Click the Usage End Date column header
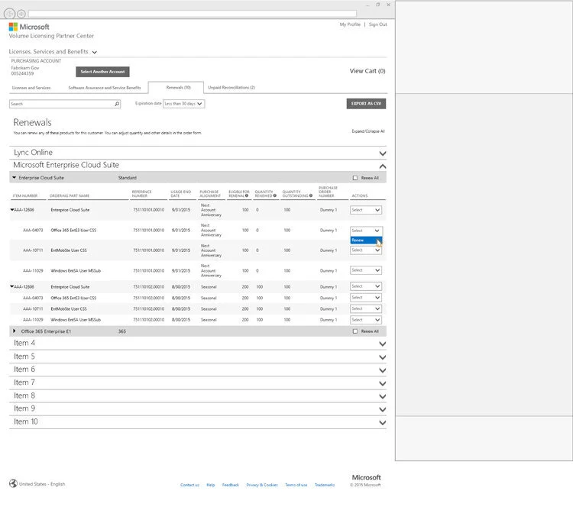Image resolution: width=573 pixels, height=510 pixels. coord(180,193)
